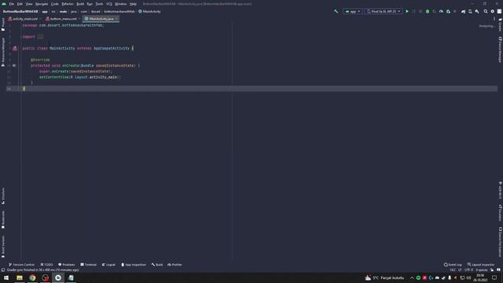Image resolution: width=503 pixels, height=283 pixels.
Task: Click the Profile app toolbar icon
Action: [441, 11]
